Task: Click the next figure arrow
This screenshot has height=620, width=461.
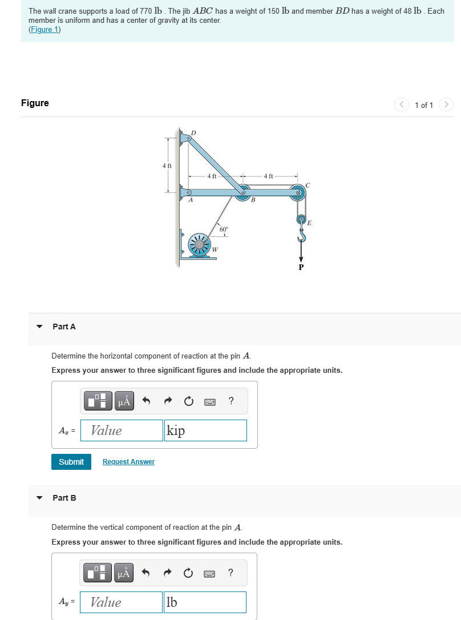Action: coord(446,104)
